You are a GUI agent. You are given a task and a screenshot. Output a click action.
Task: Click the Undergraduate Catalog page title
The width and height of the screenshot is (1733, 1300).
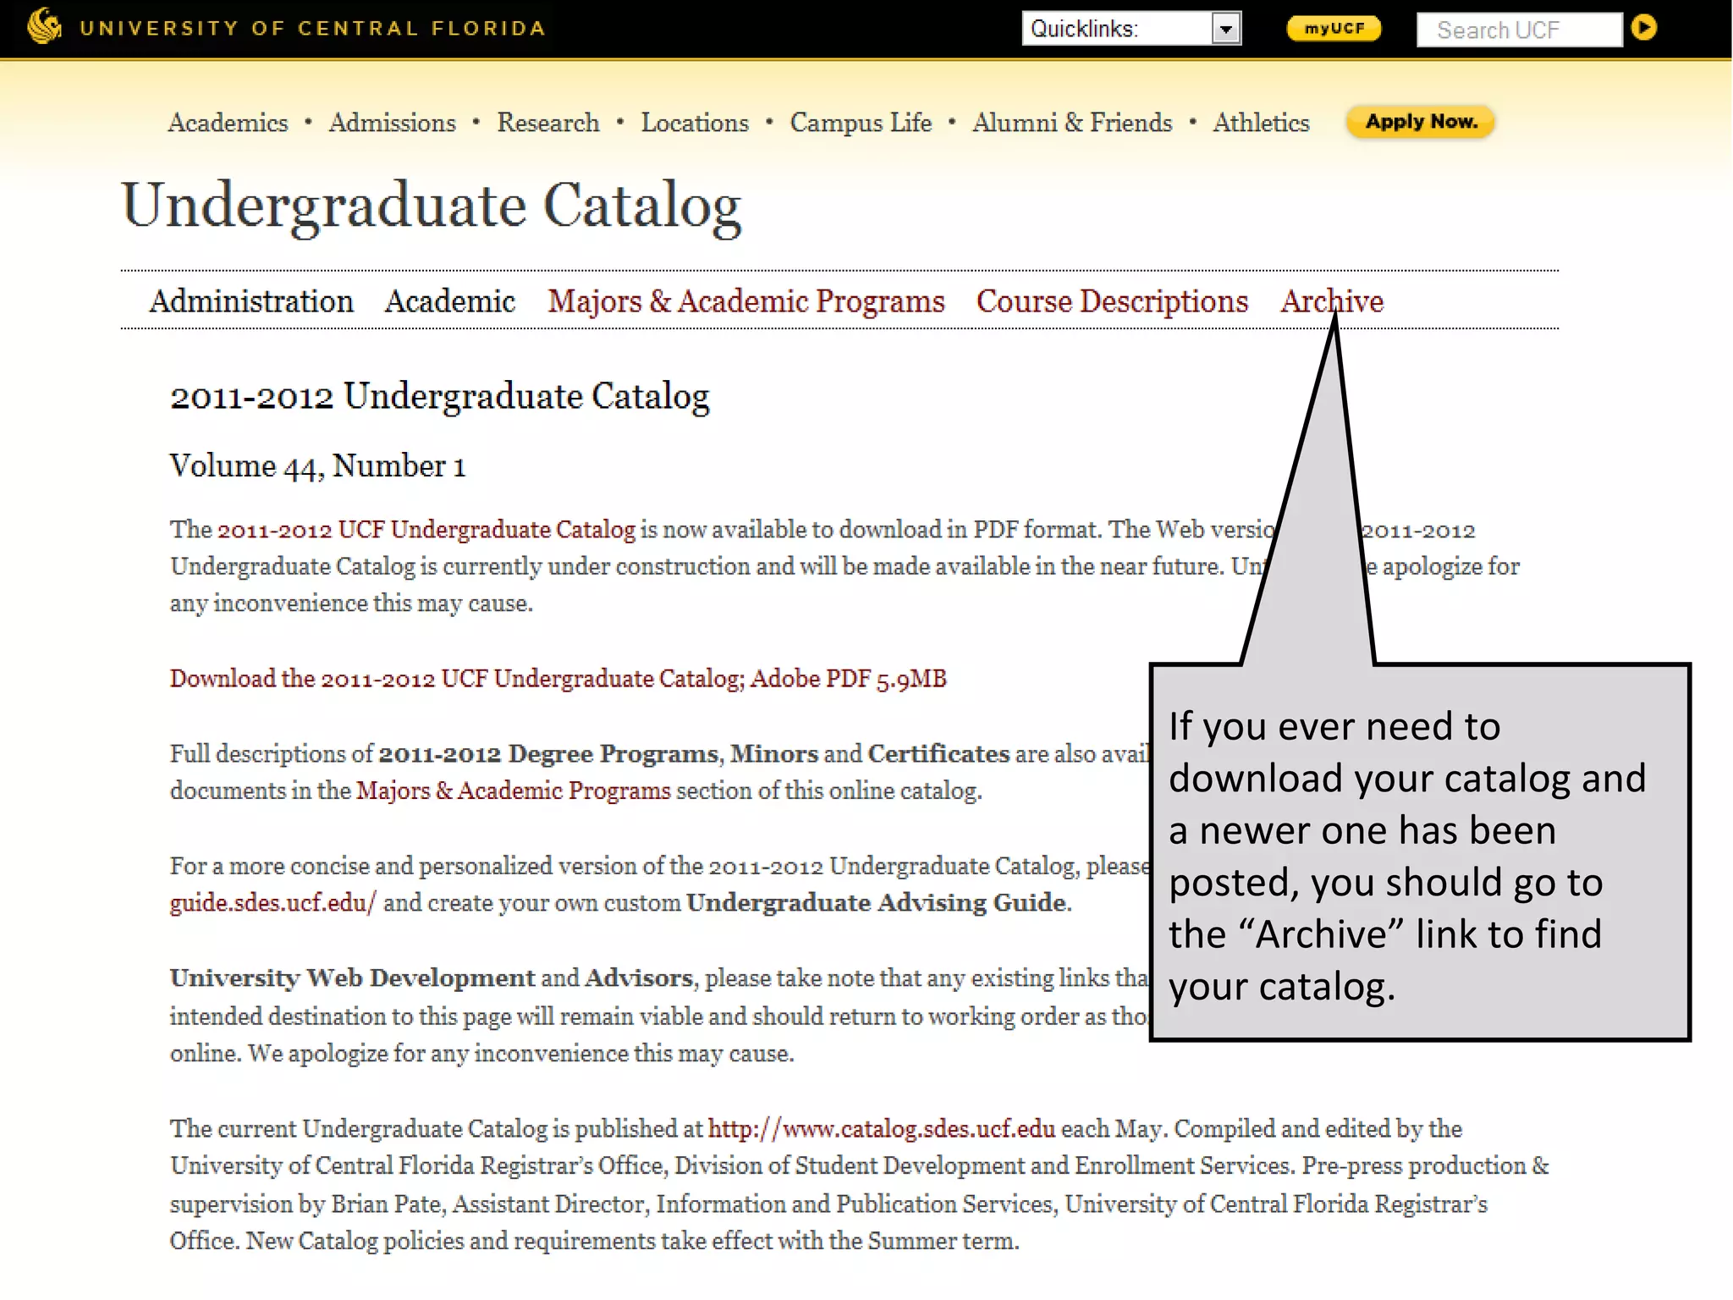(x=432, y=206)
